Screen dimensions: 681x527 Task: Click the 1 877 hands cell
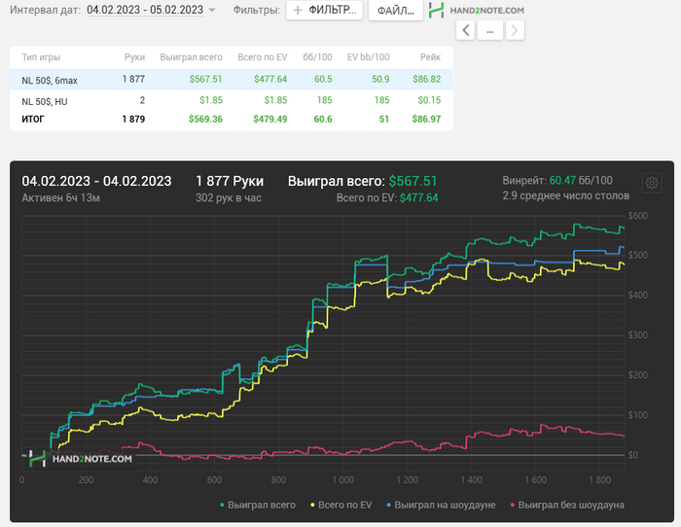(134, 79)
